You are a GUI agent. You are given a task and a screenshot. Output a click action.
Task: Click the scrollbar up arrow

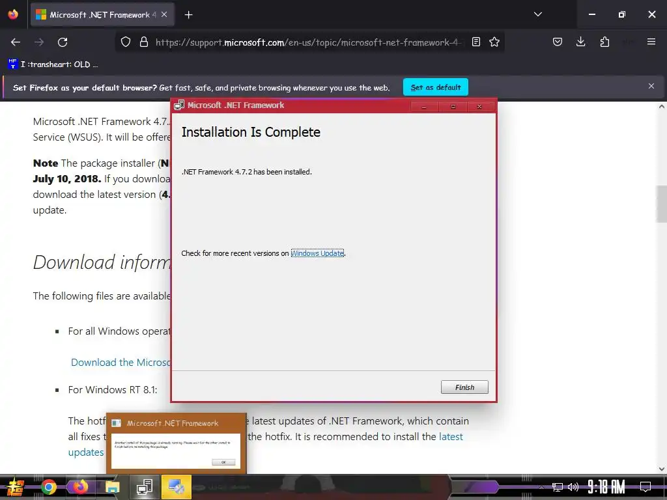[x=662, y=107]
